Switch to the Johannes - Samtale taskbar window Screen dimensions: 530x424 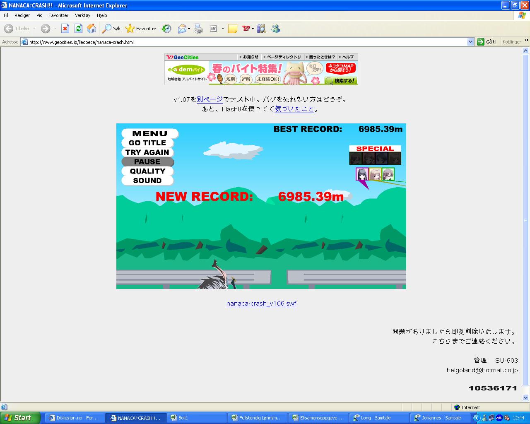tap(440, 418)
